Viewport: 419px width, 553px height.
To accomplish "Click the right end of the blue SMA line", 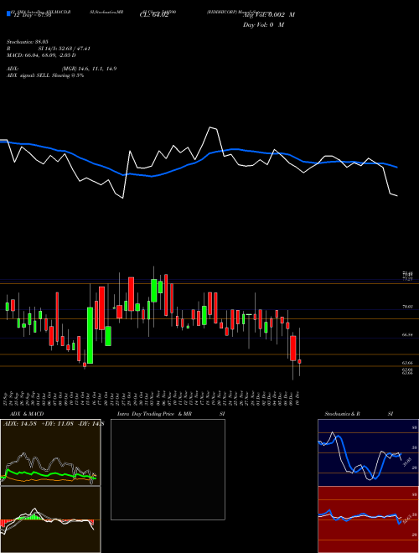I will point(397,168).
